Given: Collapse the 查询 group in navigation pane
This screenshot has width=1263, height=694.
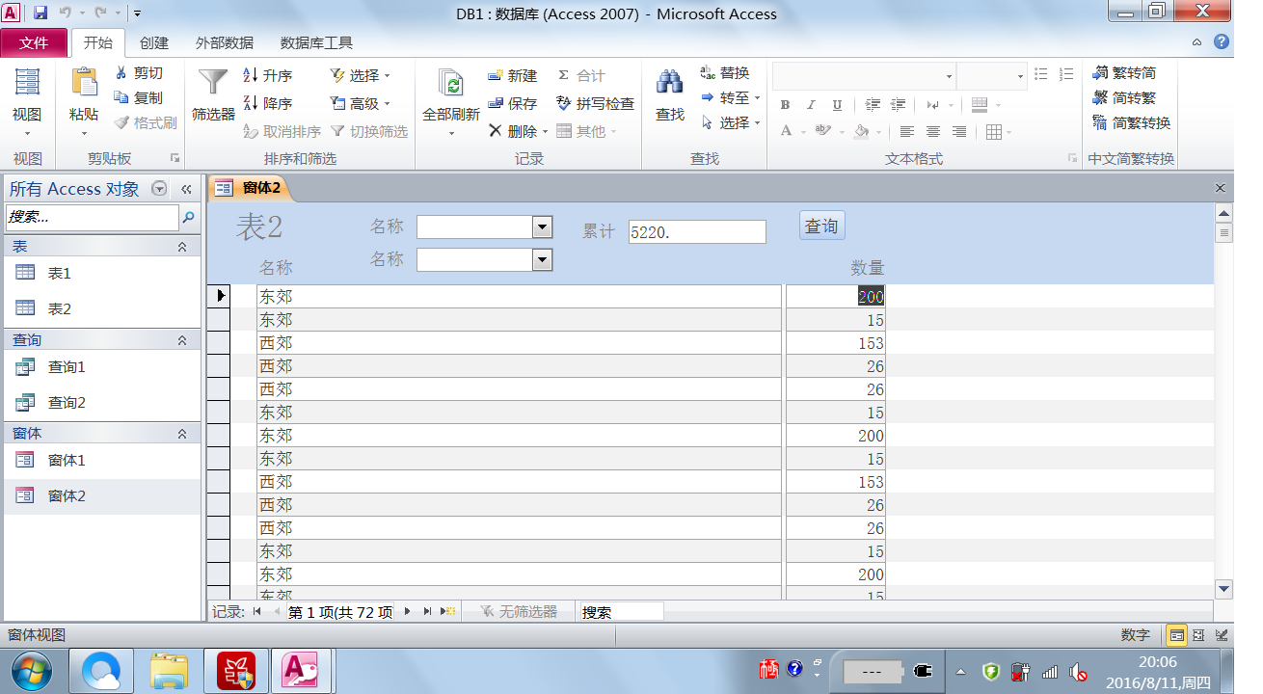Looking at the screenshot, I should pos(181,340).
